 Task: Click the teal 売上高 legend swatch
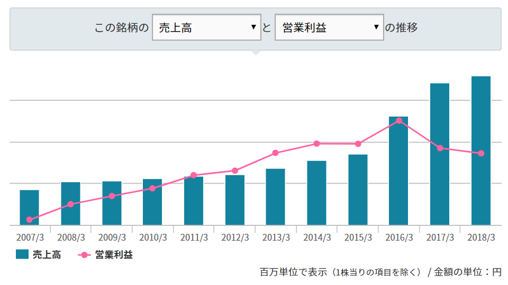click(22, 255)
